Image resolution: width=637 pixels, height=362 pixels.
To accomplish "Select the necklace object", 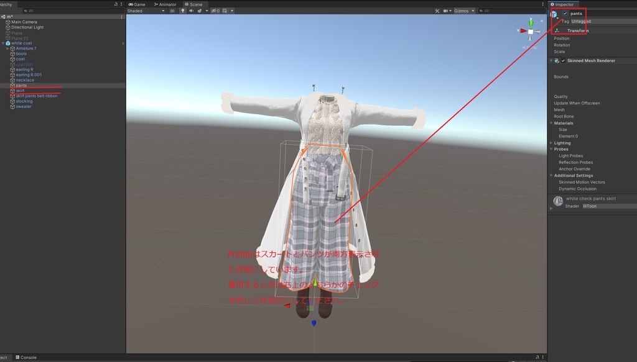I will point(25,80).
